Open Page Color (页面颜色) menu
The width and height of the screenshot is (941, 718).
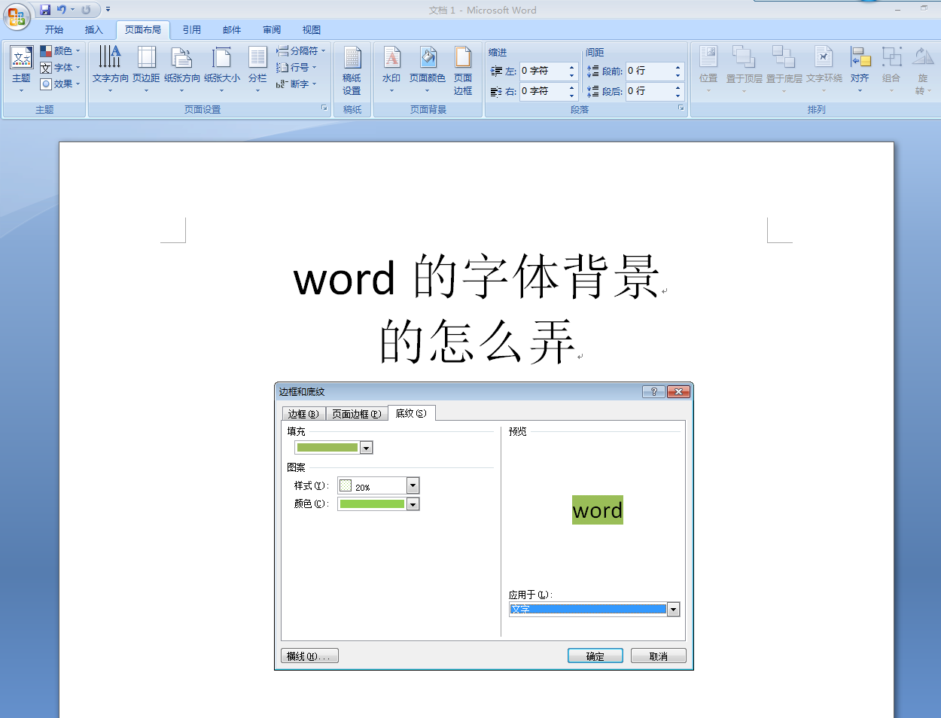pos(427,68)
